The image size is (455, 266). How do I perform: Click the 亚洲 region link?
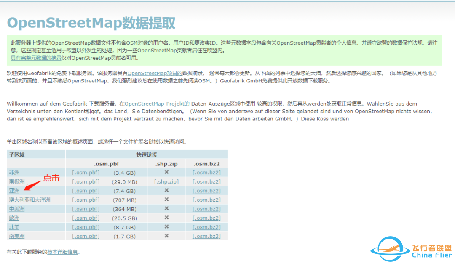pos(14,191)
